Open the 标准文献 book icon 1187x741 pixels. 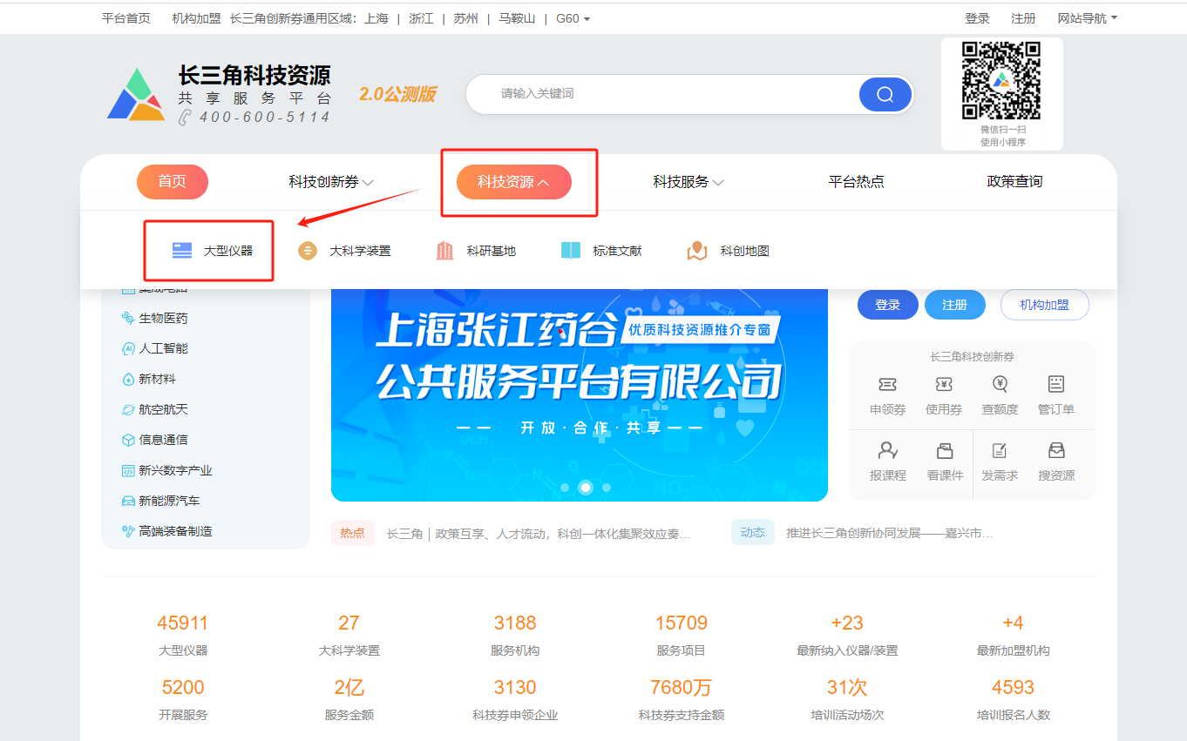point(571,251)
